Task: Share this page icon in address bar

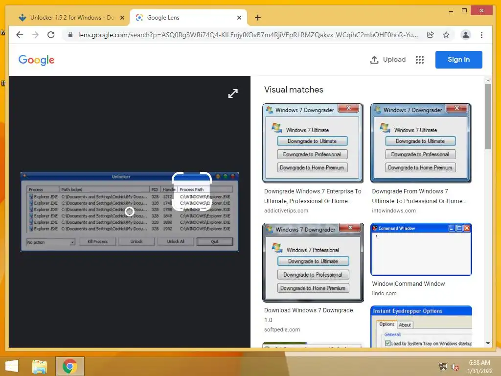Action: tap(431, 35)
